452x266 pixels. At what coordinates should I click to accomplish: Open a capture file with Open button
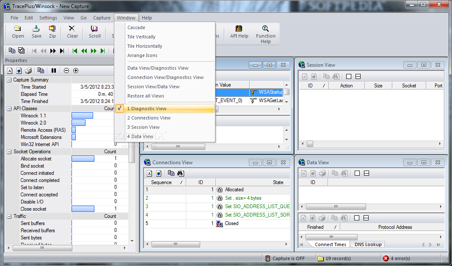18,32
